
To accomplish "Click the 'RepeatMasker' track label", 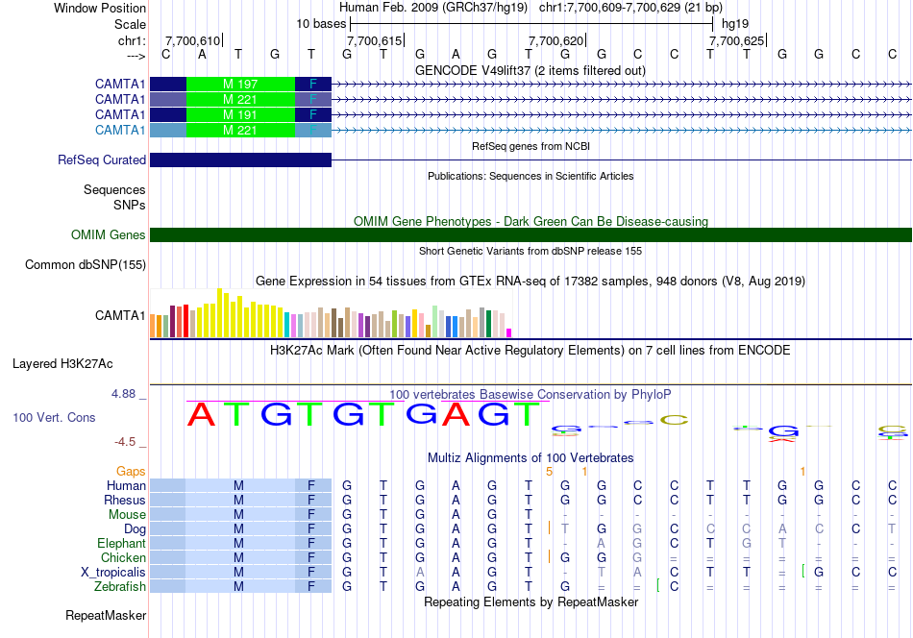I will point(106,615).
